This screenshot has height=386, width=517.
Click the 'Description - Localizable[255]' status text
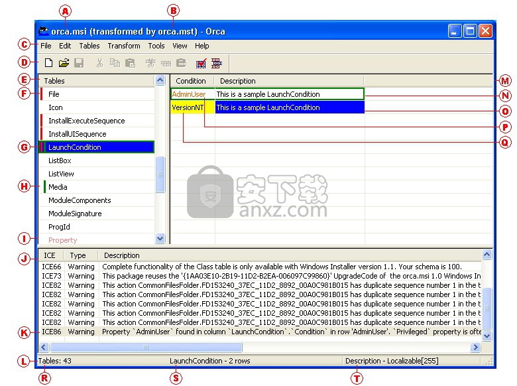point(392,361)
